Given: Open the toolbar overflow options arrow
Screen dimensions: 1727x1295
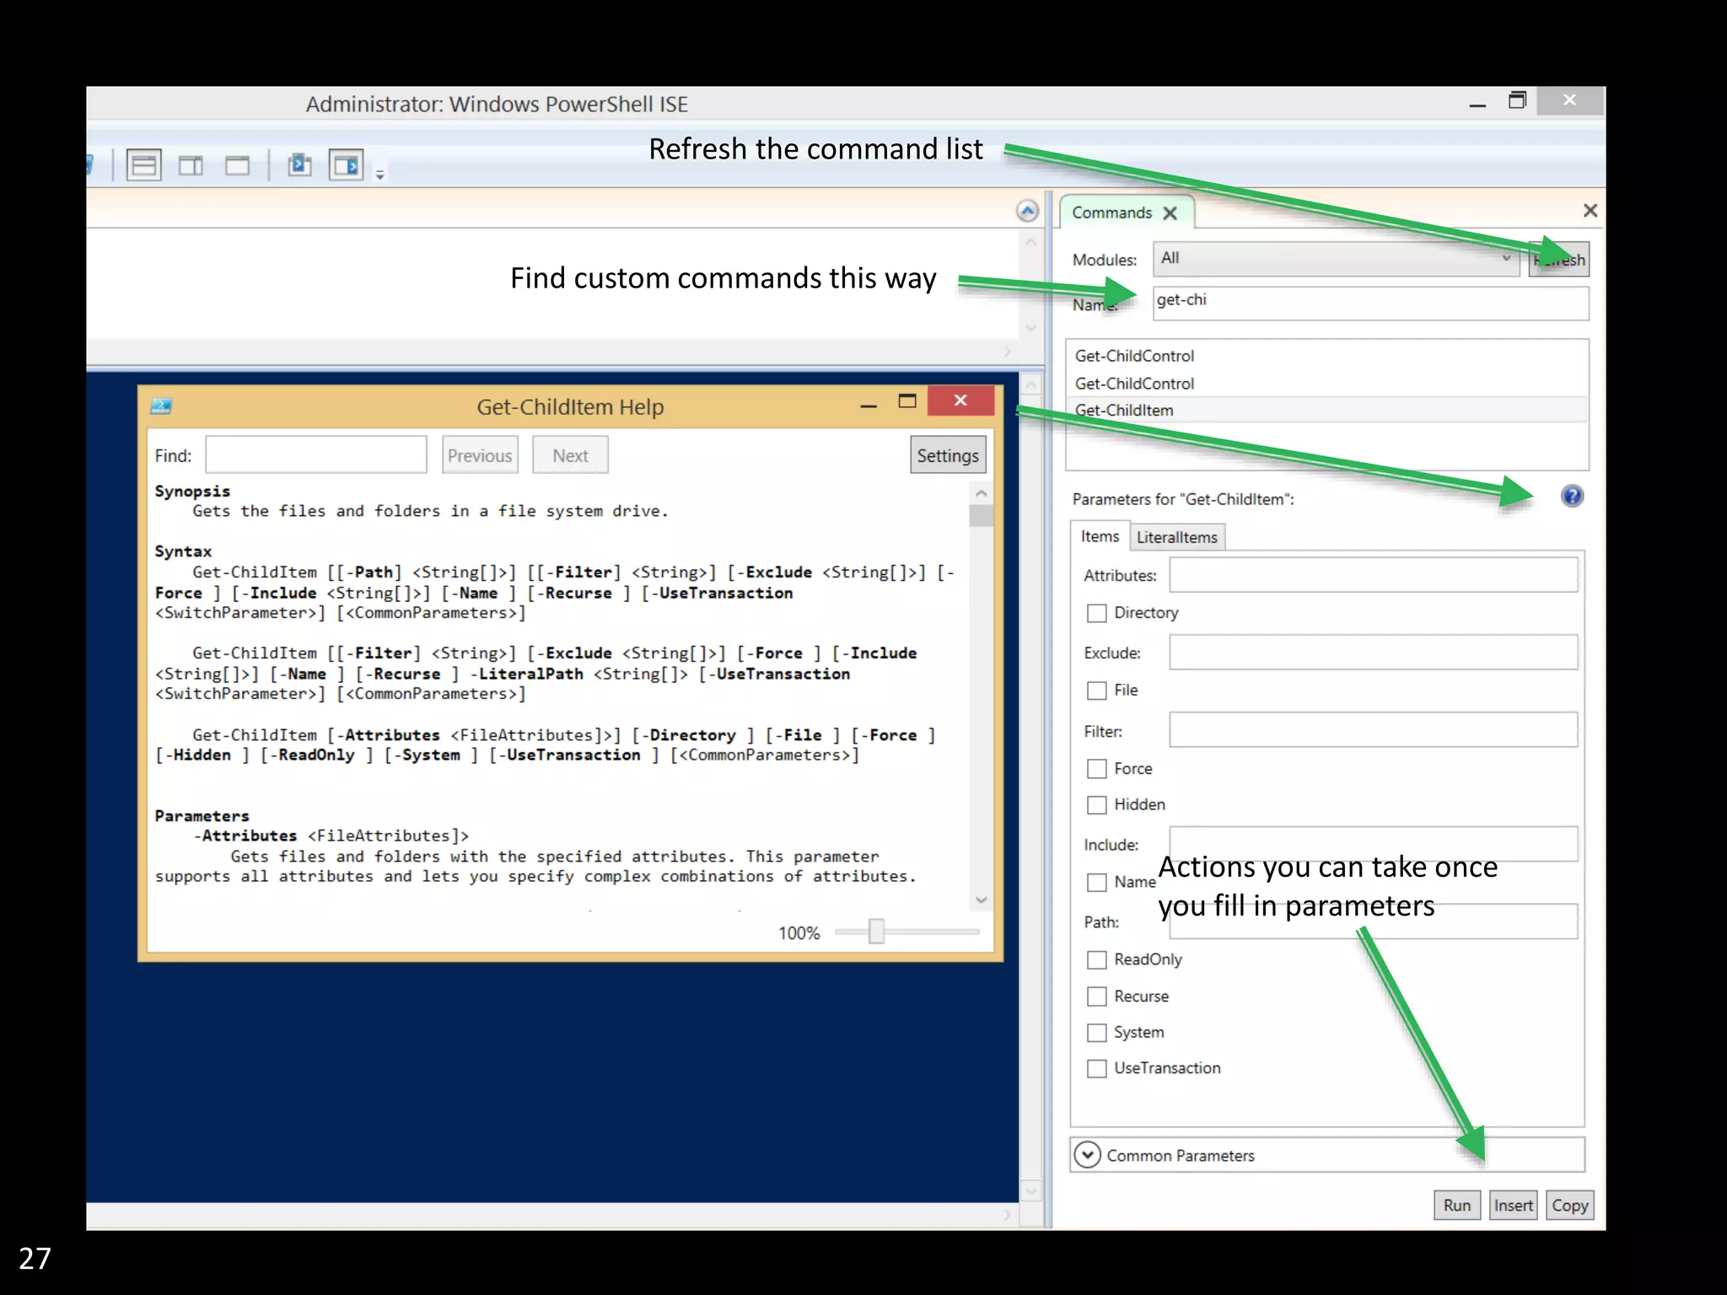Looking at the screenshot, I should coord(380,175).
